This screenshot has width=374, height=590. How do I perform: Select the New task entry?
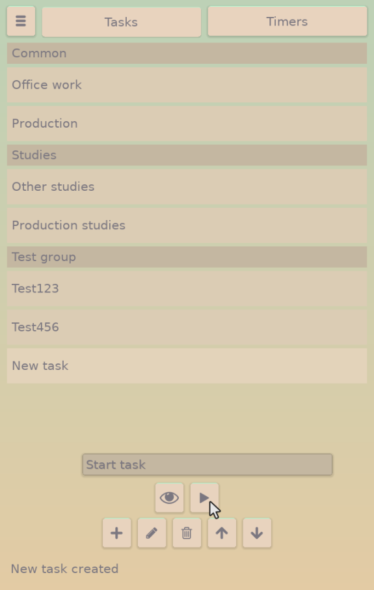[187, 366]
